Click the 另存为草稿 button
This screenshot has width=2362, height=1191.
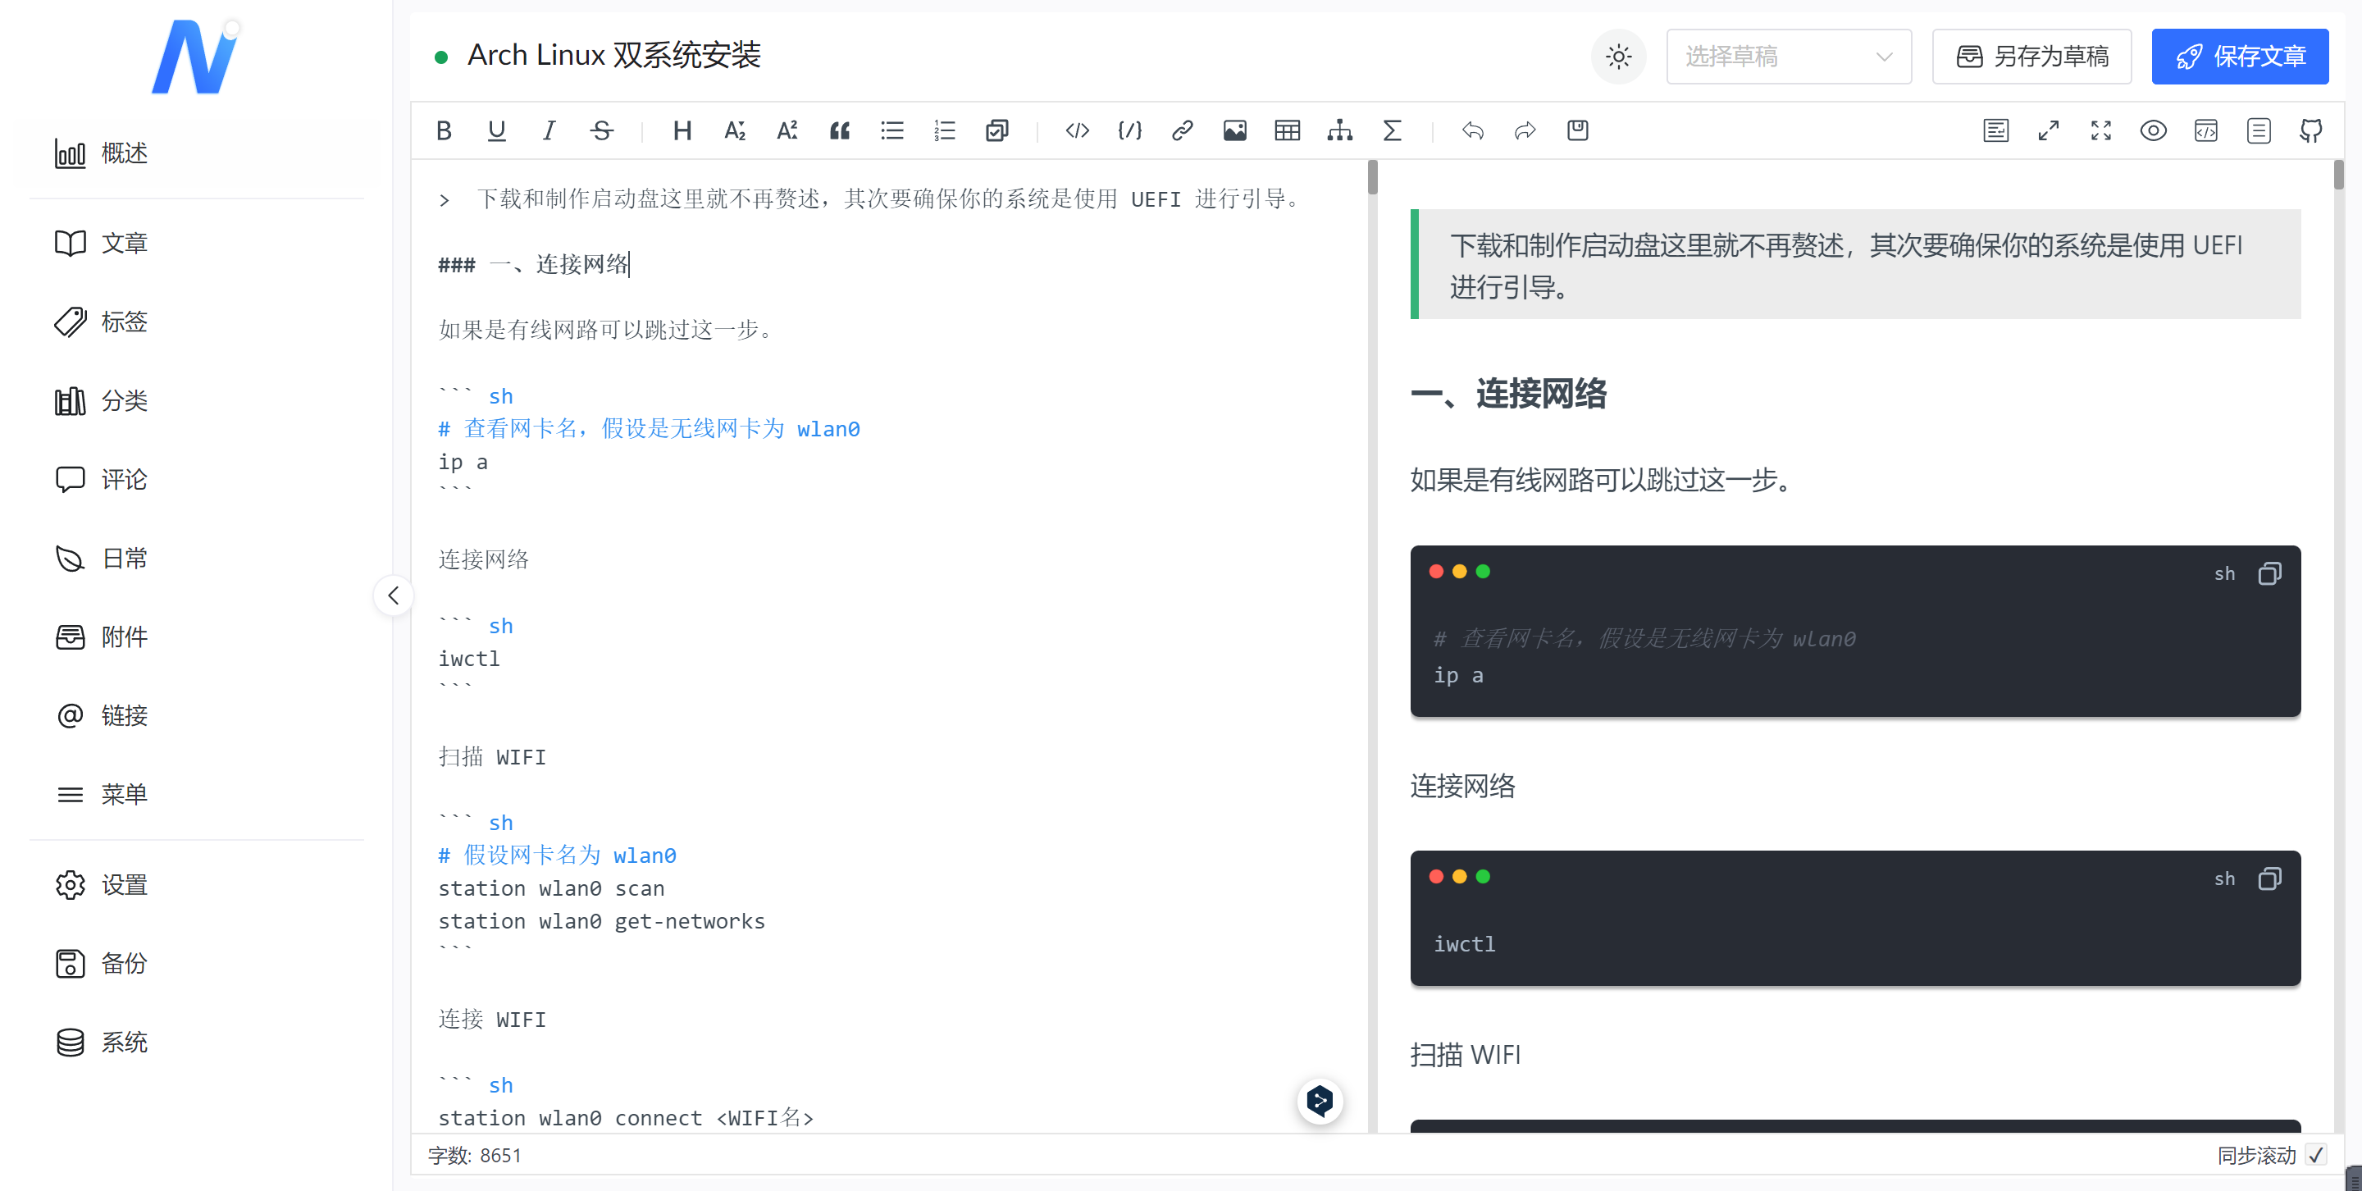(x=2031, y=57)
